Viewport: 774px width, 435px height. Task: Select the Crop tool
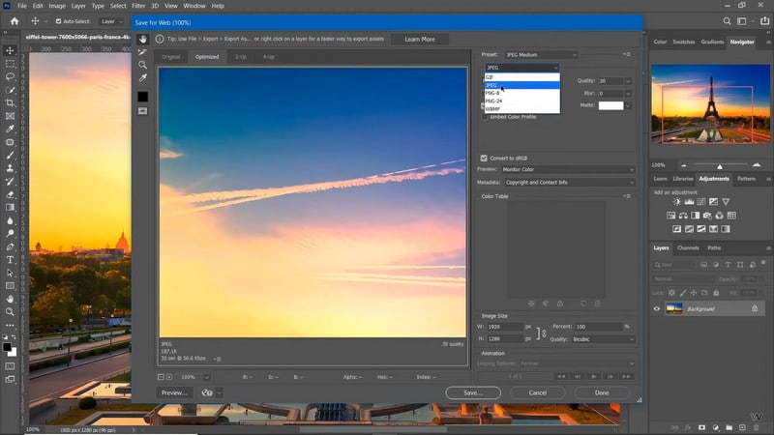10,102
